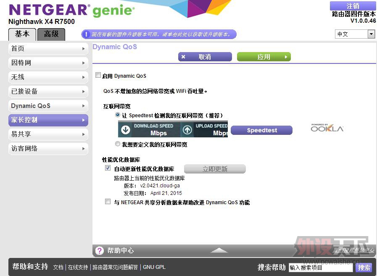The height and width of the screenshot is (276, 377).
Task: Click the Nighthawk X4 R7500 model text
Action: (42, 22)
